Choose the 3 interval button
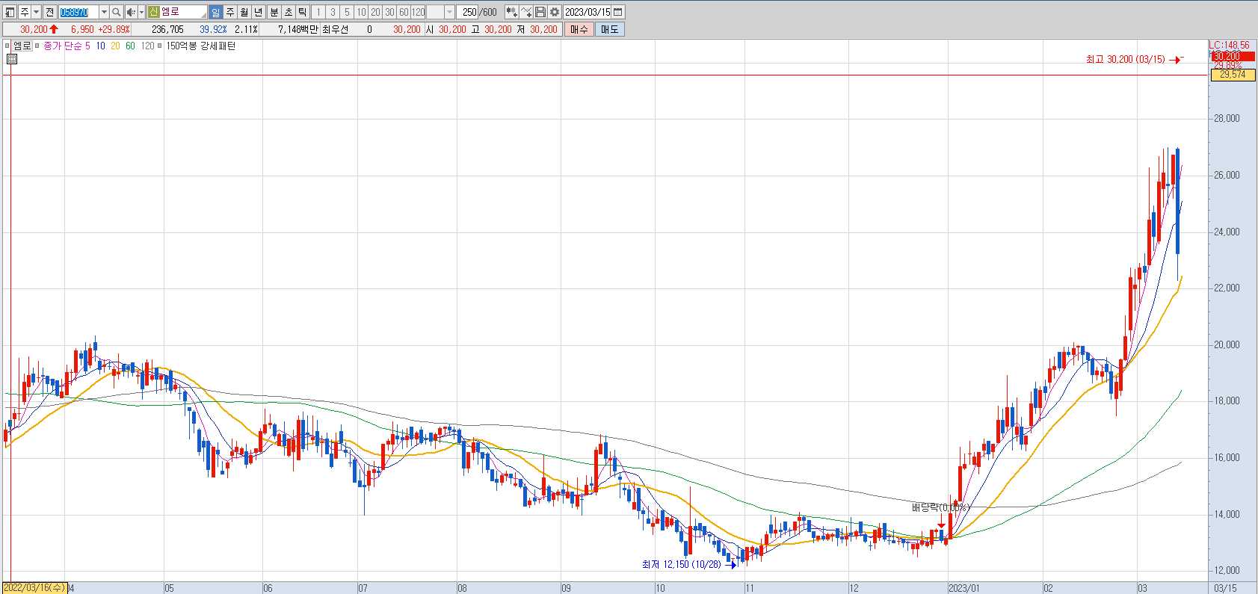Viewport: 1258px width, 594px height. (333, 12)
